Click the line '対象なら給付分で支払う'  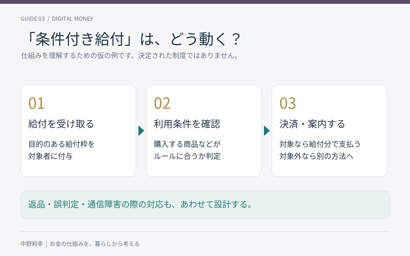(x=320, y=144)
